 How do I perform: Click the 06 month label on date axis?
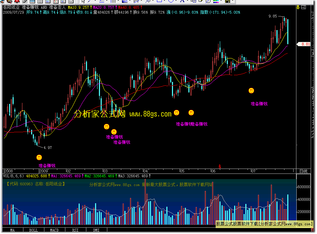tap(213, 171)
